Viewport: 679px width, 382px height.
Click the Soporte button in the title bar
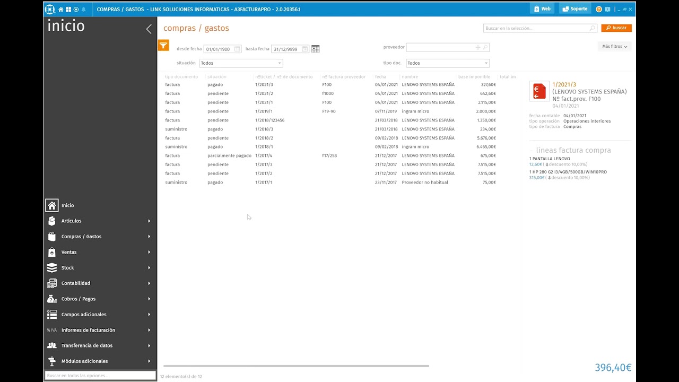575,9
